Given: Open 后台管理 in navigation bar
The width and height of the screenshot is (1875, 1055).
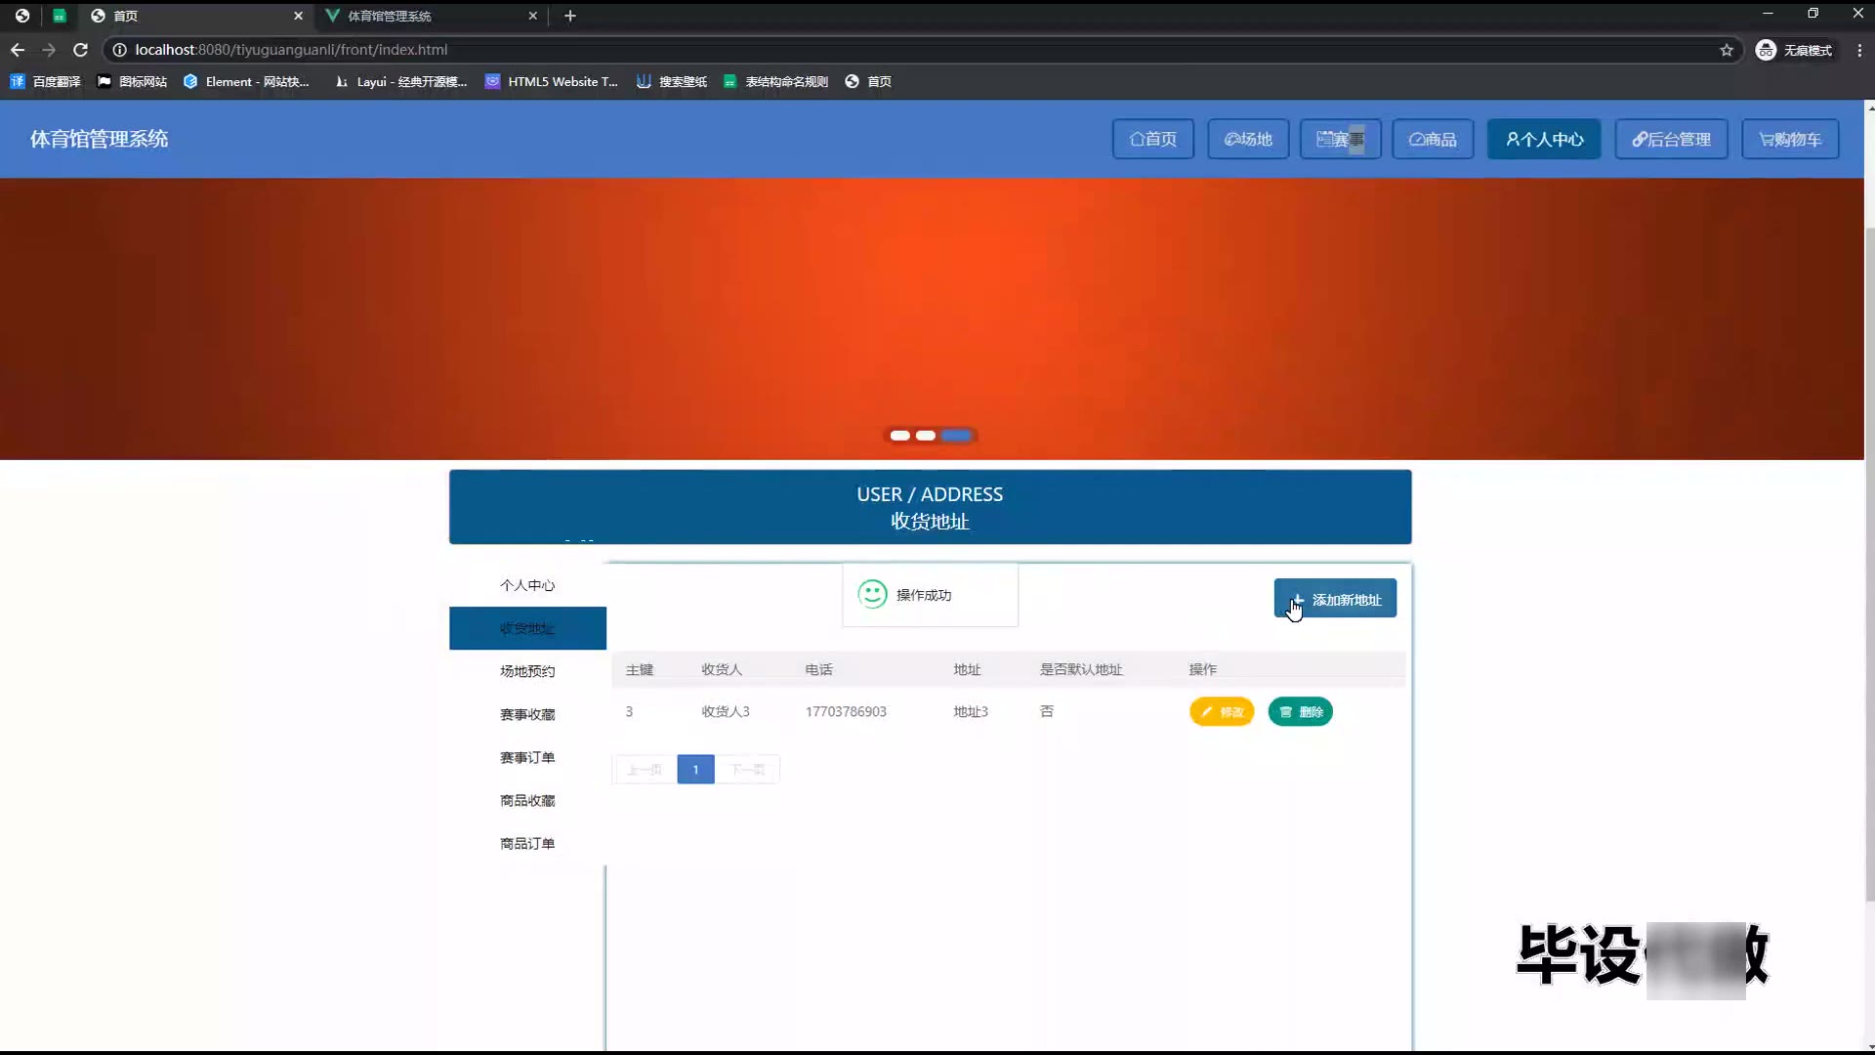Looking at the screenshot, I should 1671,140.
